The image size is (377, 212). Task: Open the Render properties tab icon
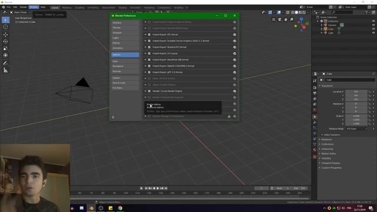[315, 88]
